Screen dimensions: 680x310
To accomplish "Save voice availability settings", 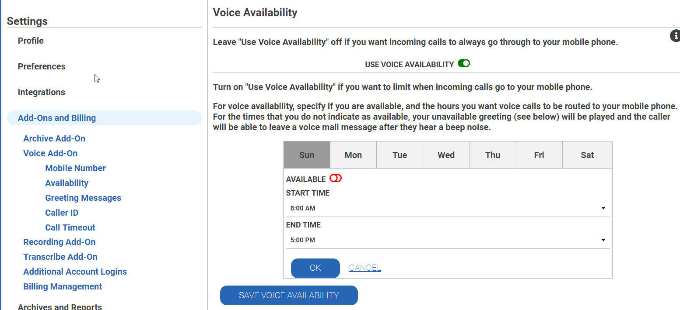I will click(x=289, y=296).
